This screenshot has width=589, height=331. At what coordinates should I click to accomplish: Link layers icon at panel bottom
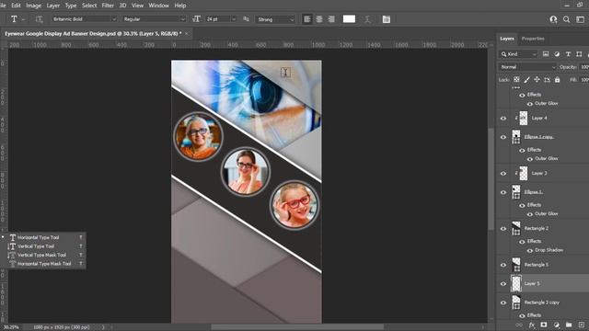pyautogui.click(x=519, y=325)
